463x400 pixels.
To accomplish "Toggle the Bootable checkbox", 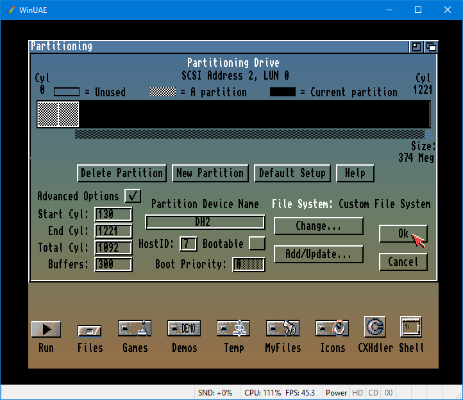I will pyautogui.click(x=257, y=243).
